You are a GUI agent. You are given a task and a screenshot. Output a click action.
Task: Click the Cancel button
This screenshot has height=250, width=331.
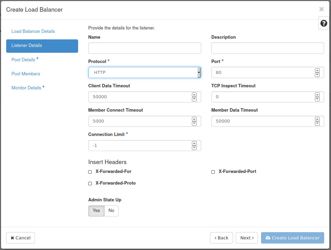point(21,238)
